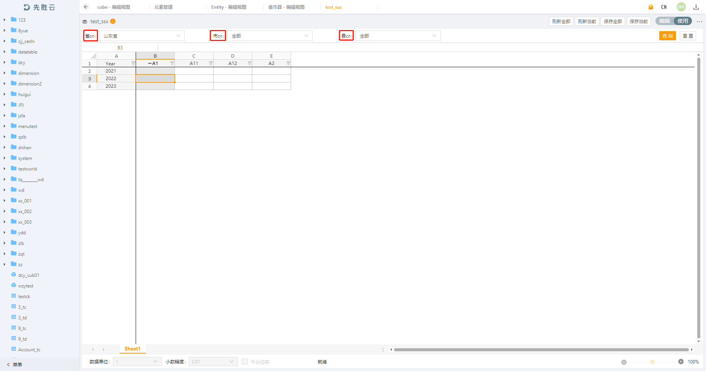Image resolution: width=706 pixels, height=371 pixels.
Task: Open the 县cn dropdown showing 全部
Action: point(398,36)
